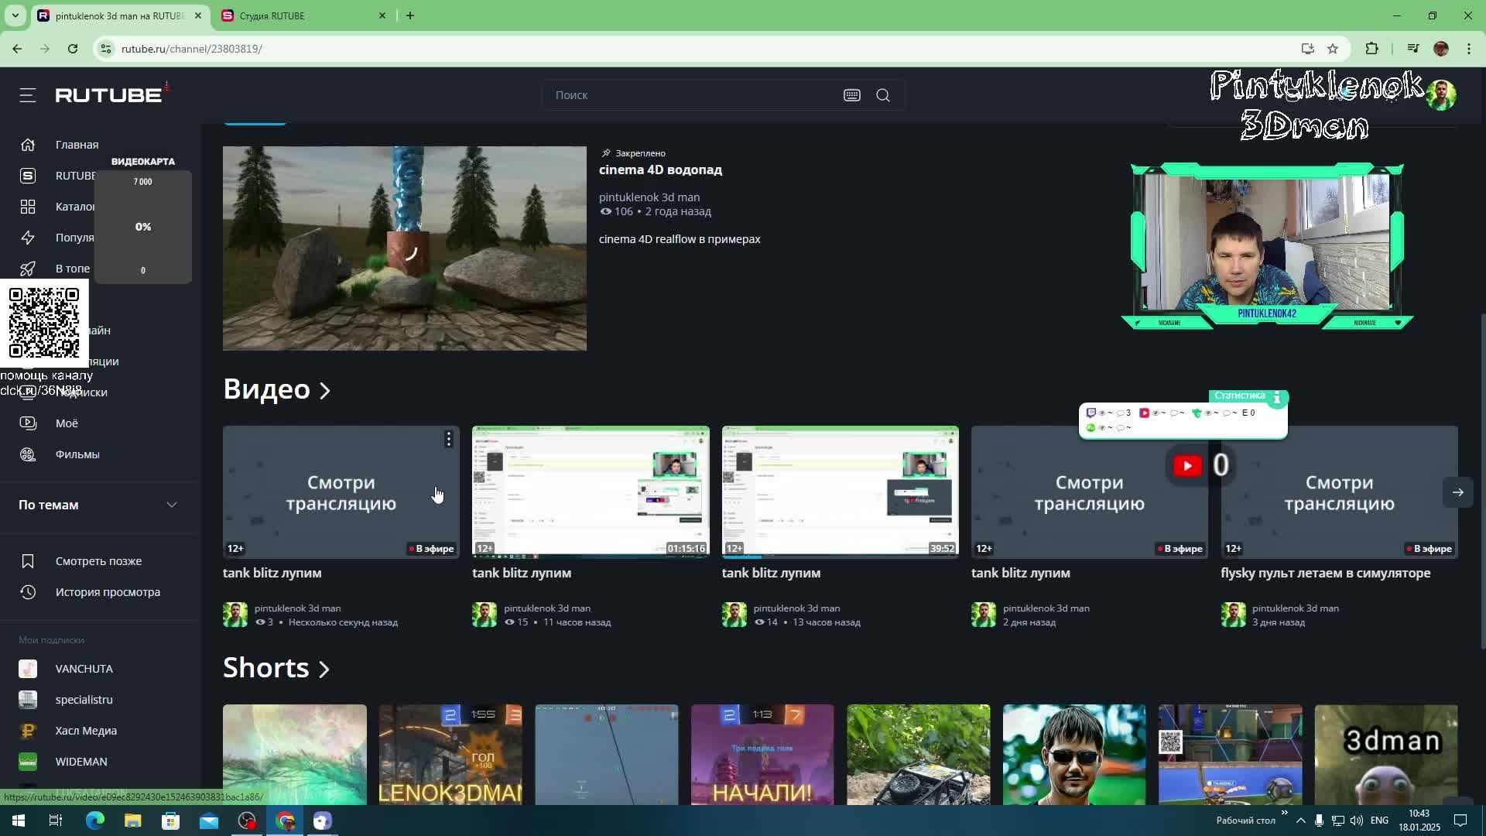Screen dimensions: 1486x836
Task: Expand the По темам section
Action: (x=171, y=505)
